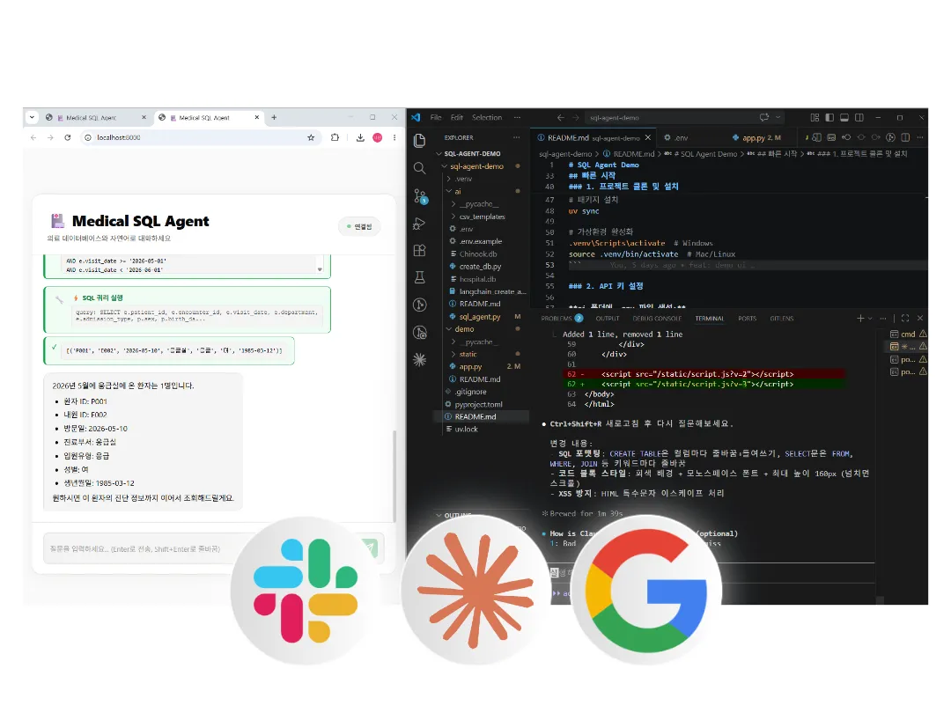Go forward with VS Code navigation arrow

click(575, 118)
